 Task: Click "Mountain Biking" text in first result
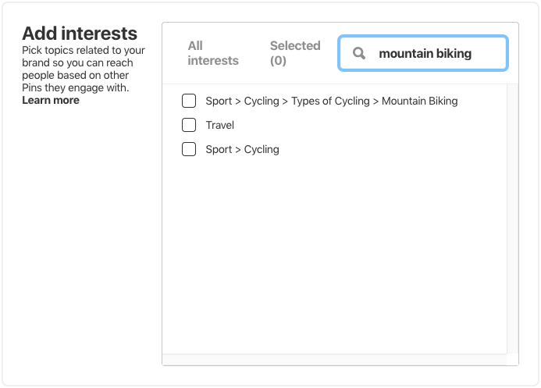[419, 101]
